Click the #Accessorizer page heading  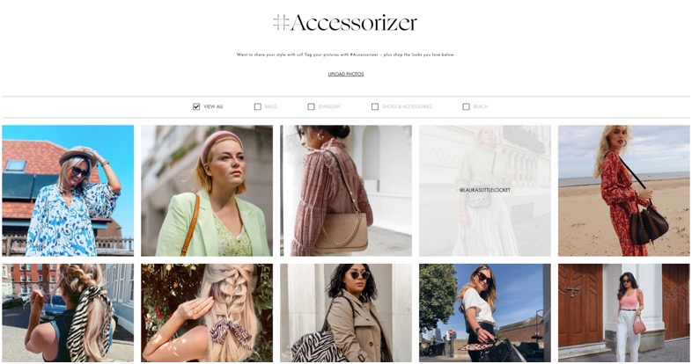(345, 23)
